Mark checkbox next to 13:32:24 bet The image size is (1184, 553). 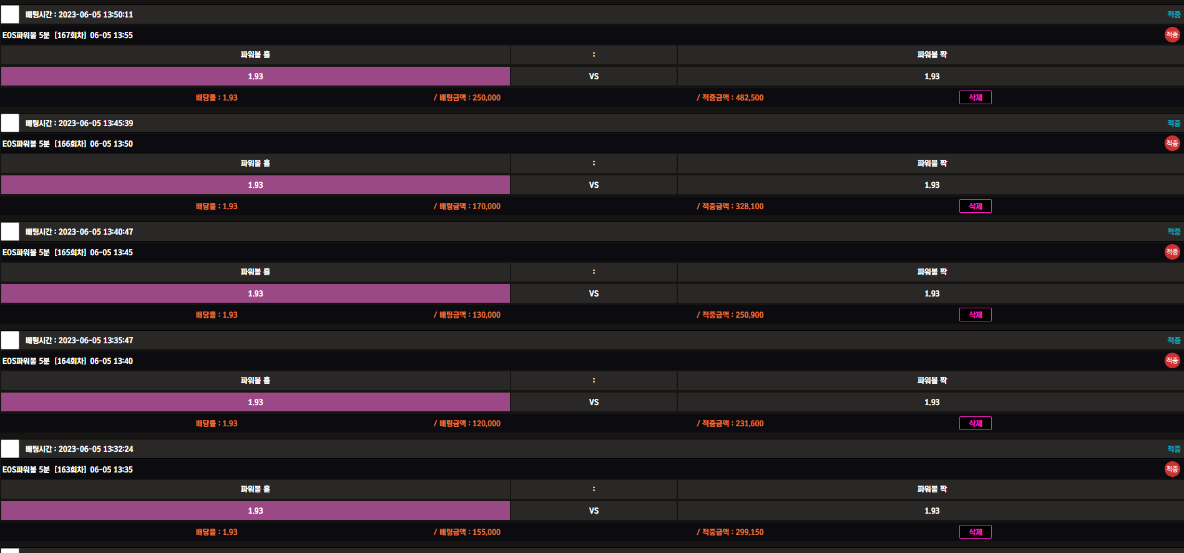10,449
